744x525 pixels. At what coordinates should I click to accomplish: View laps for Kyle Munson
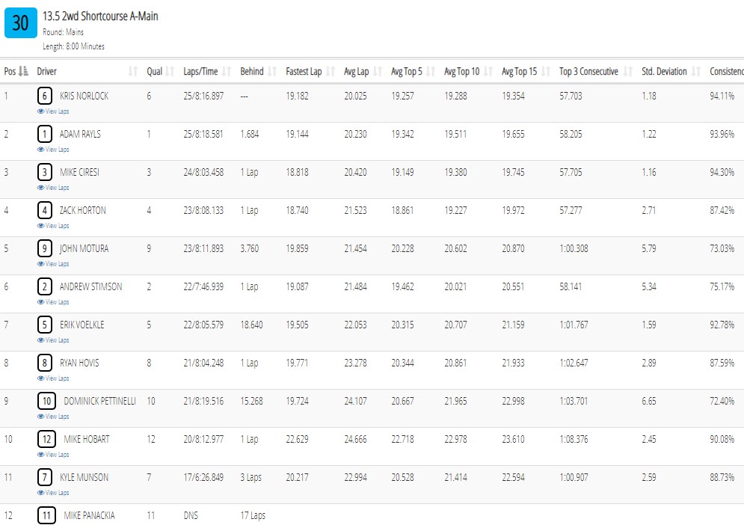pos(53,493)
